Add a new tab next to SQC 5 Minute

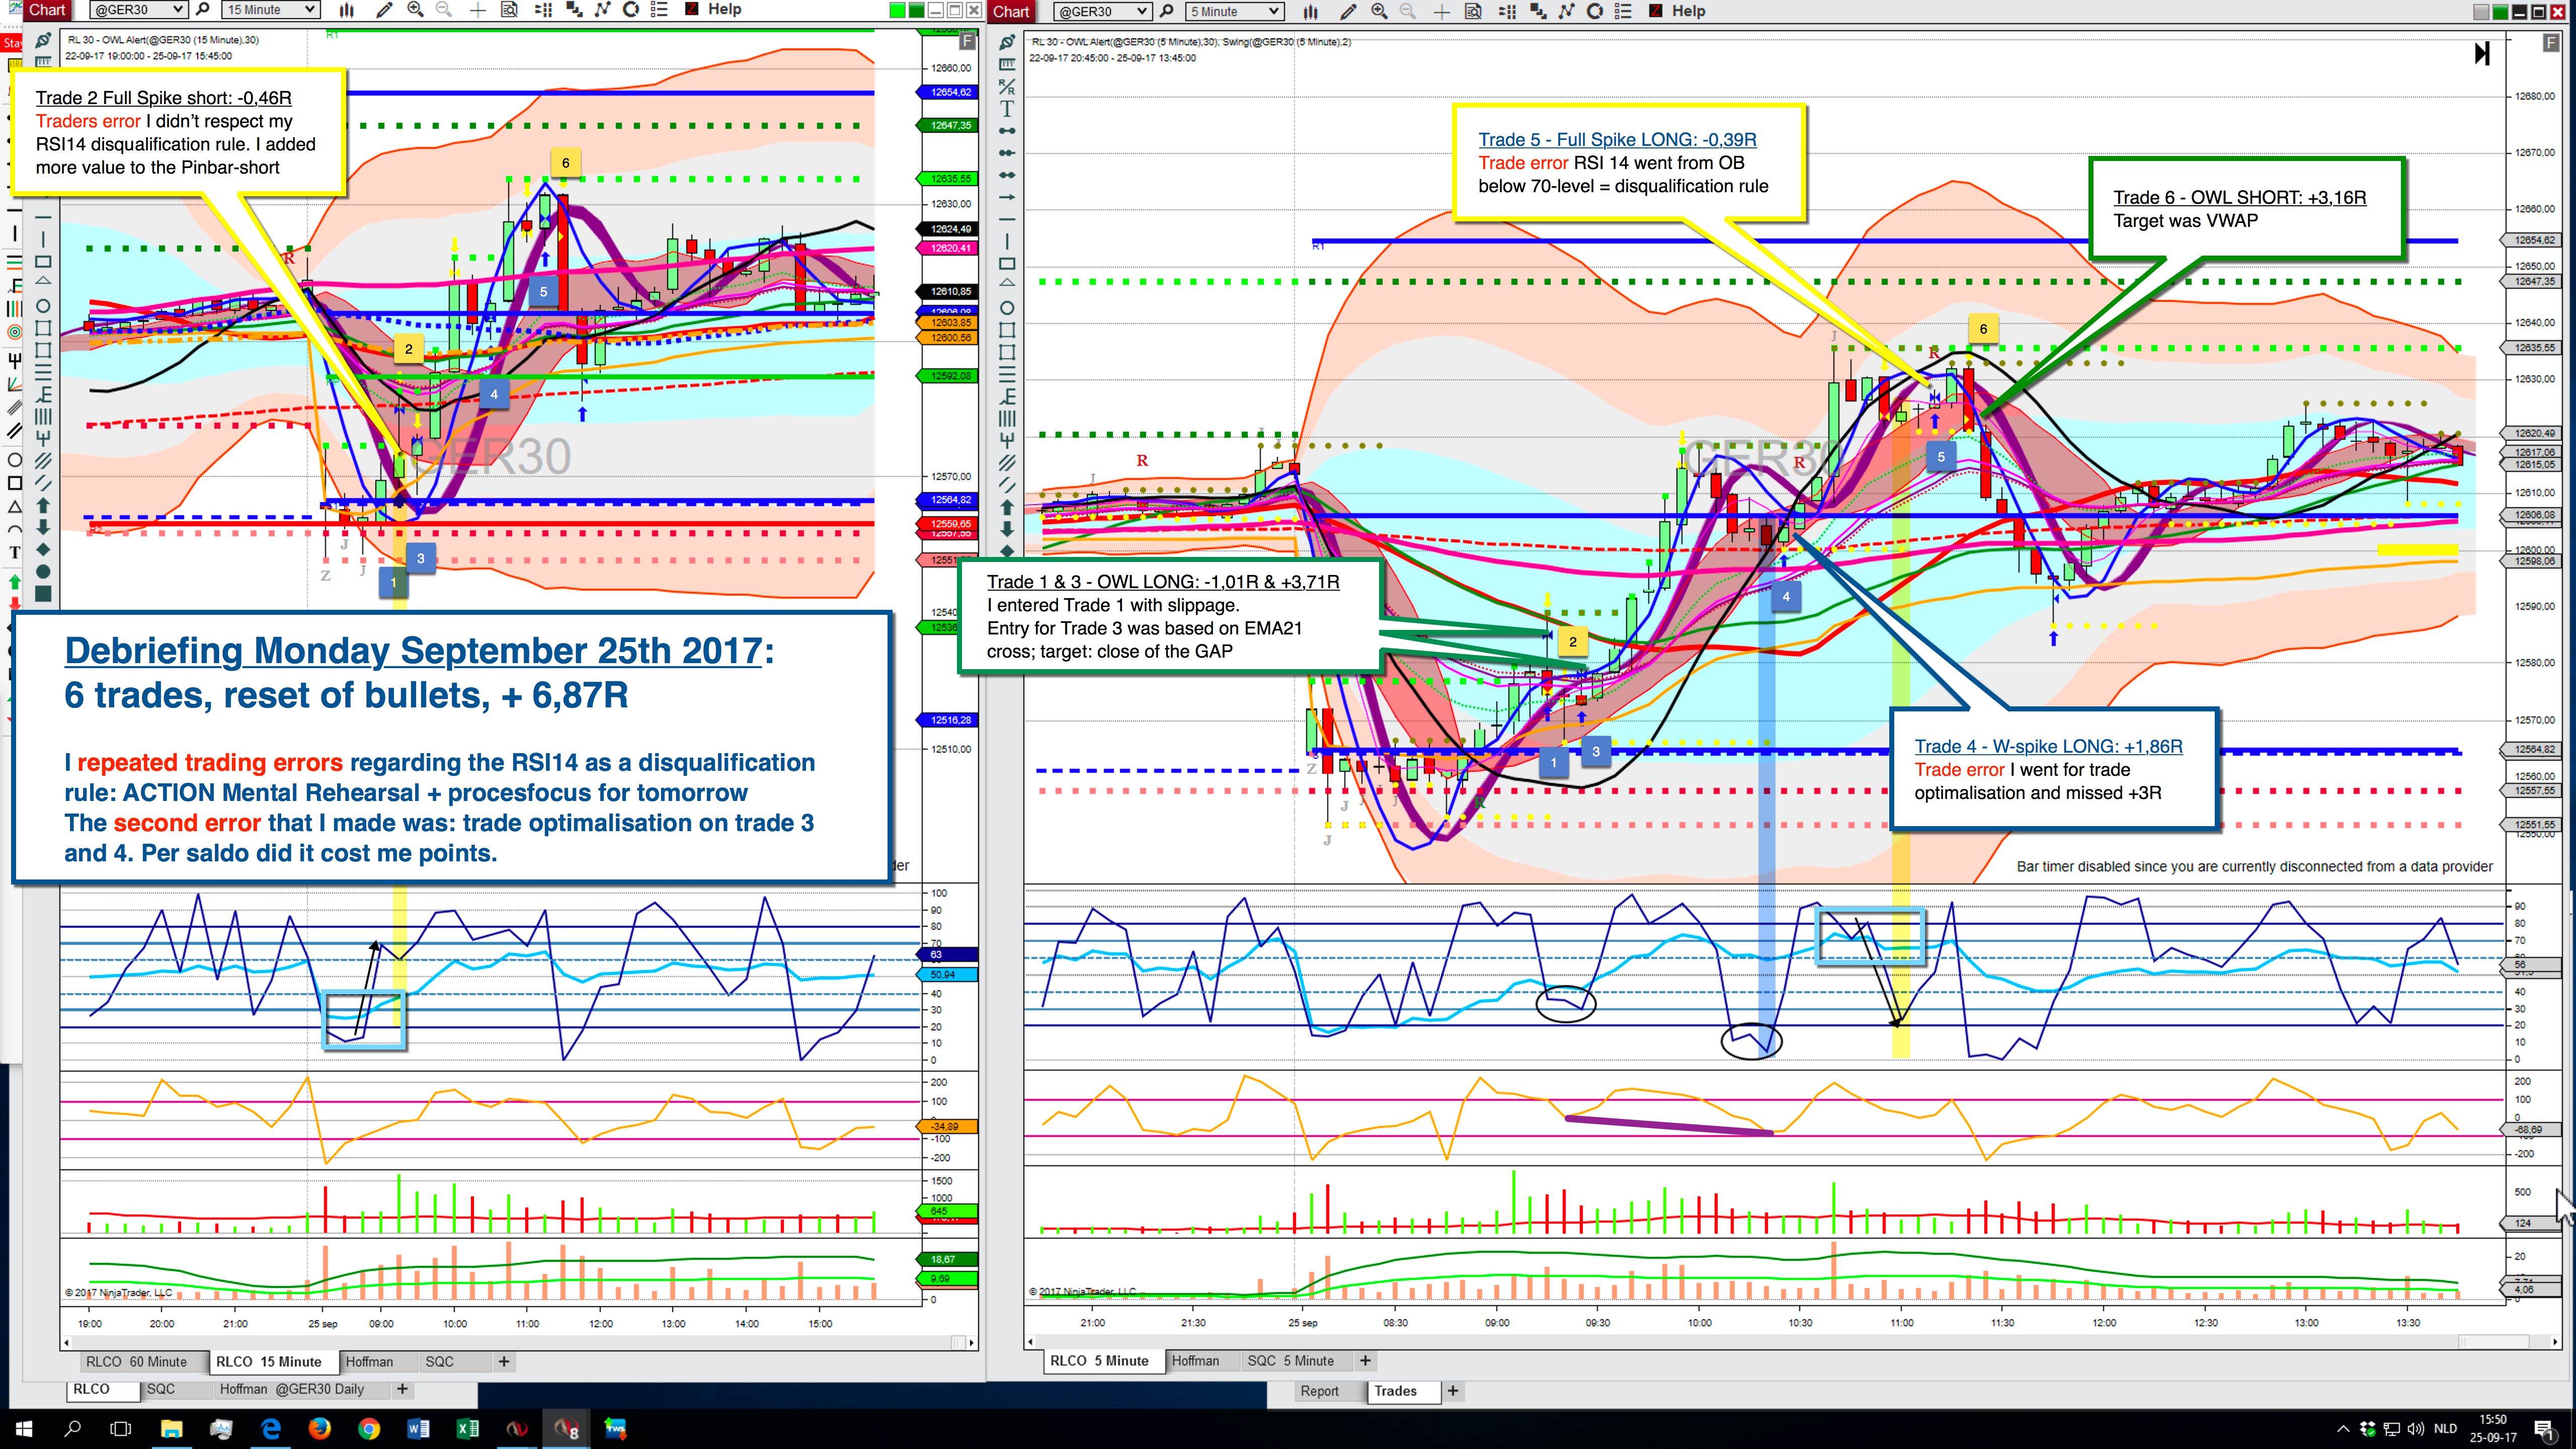pyautogui.click(x=1365, y=1361)
